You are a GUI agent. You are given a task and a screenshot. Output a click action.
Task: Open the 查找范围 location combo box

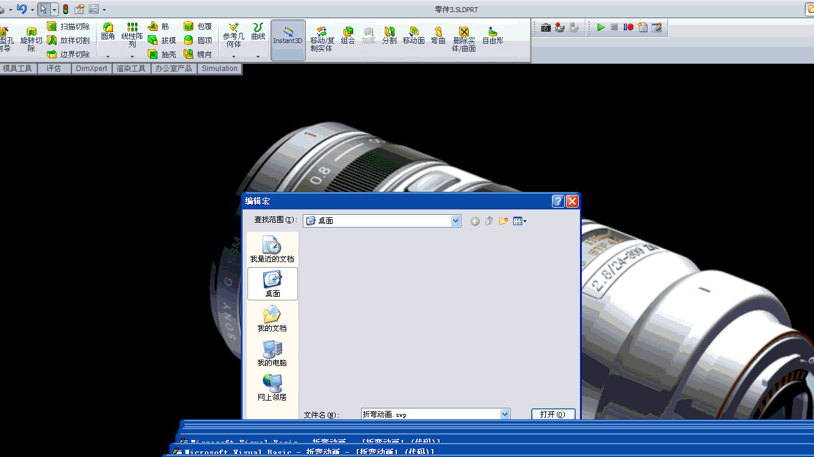[382, 221]
